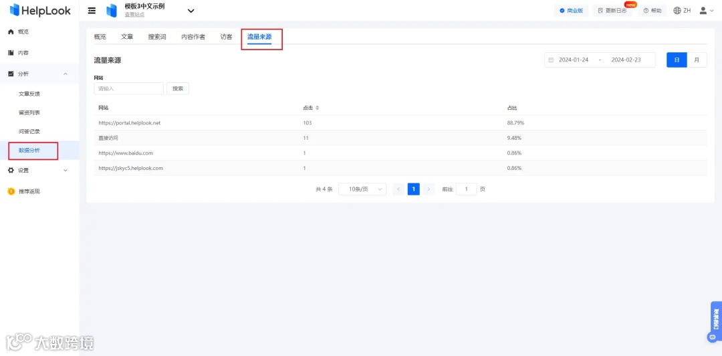Click the https://www.baidu.com row

click(400, 153)
